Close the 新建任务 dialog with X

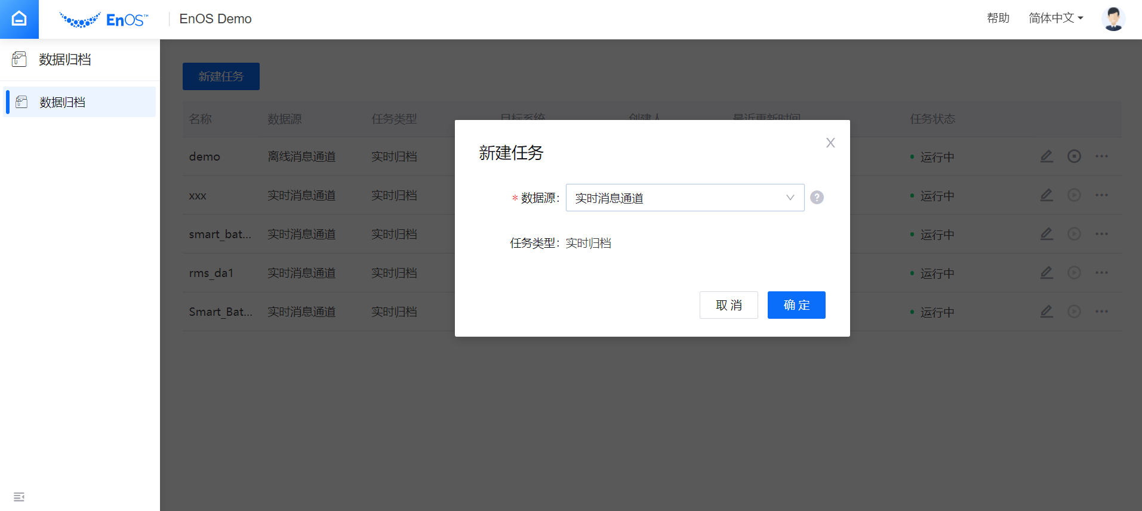point(830,143)
